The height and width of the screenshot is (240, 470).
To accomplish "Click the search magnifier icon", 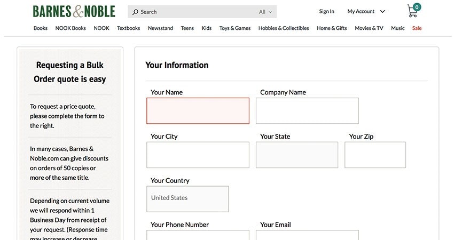I will (135, 12).
